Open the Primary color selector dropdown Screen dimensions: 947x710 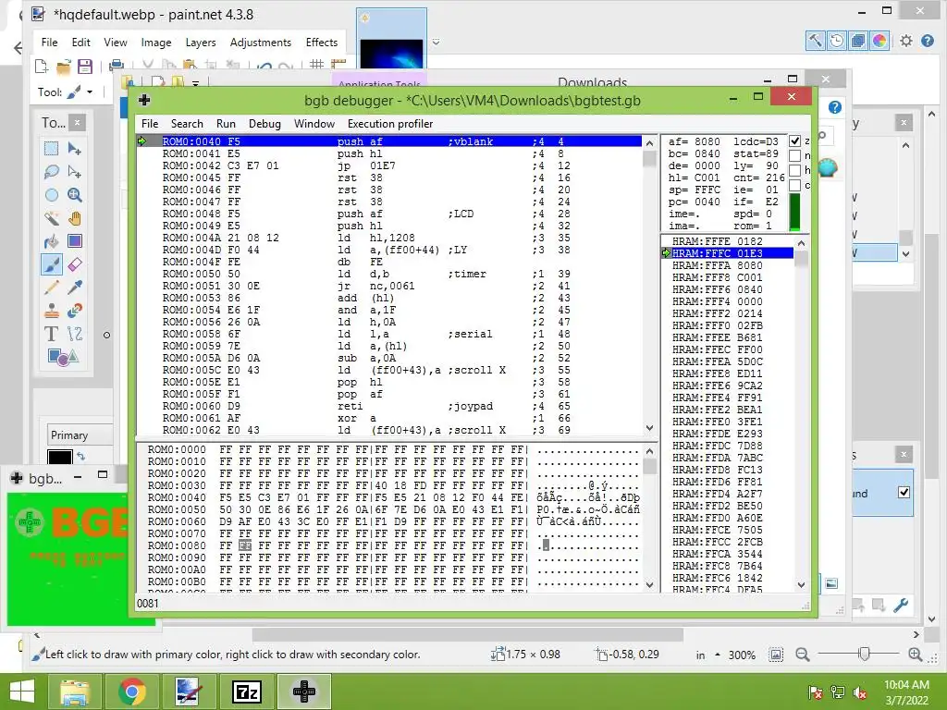pos(80,435)
